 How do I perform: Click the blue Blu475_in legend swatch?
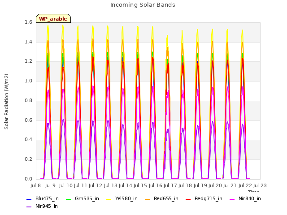pyautogui.click(x=29, y=199)
